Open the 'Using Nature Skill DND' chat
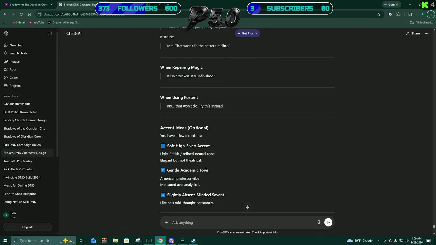 (x=28, y=202)
